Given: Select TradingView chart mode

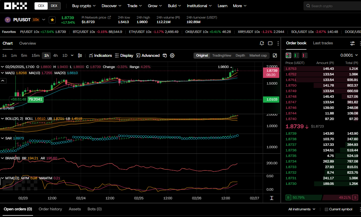Looking at the screenshot, I should coord(221,56).
